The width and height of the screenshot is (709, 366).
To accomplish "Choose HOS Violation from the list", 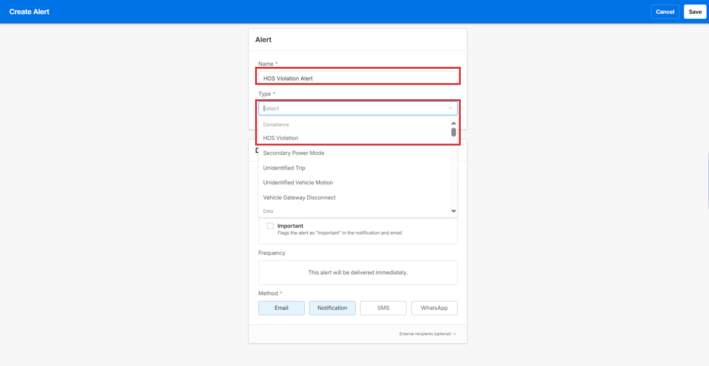I will pyautogui.click(x=281, y=138).
